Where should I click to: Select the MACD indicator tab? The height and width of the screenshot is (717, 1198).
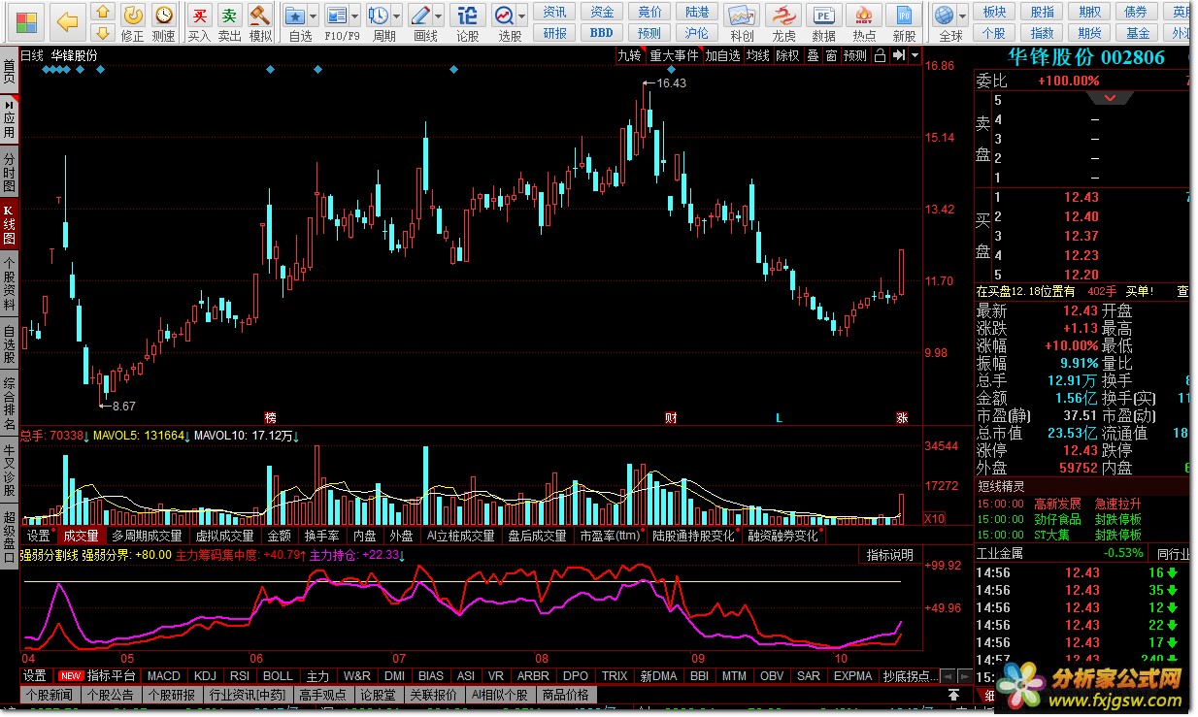click(x=164, y=676)
